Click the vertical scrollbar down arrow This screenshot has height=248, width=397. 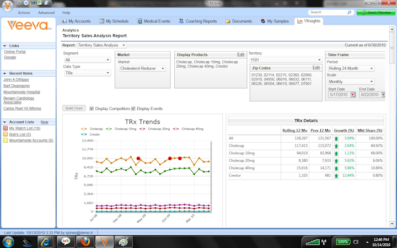click(391, 224)
